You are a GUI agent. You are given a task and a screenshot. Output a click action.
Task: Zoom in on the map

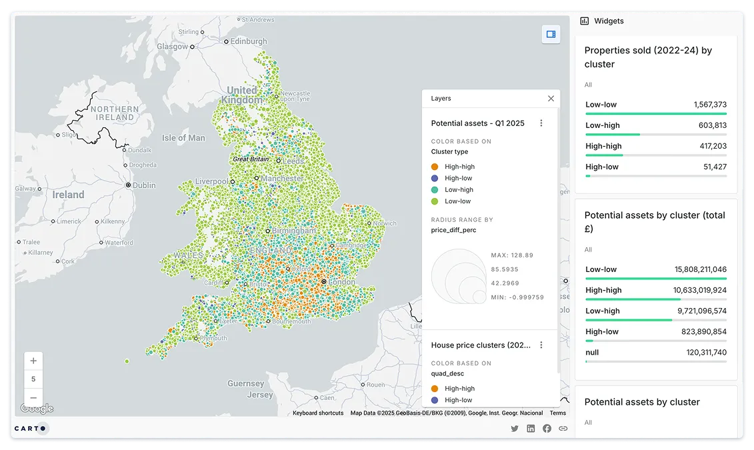click(x=33, y=361)
